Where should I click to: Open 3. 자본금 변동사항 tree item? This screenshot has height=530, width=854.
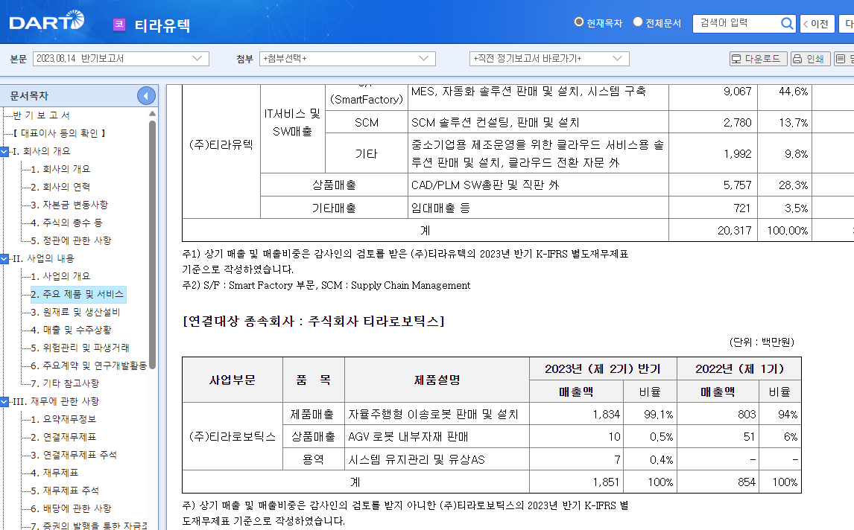[69, 205]
